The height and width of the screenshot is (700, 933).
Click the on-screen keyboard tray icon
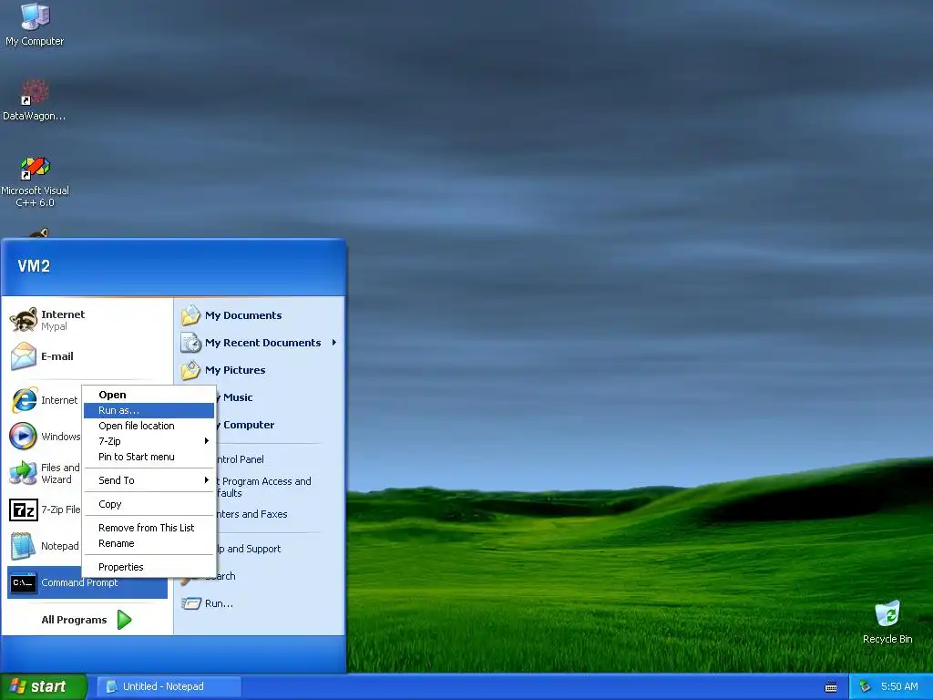point(831,687)
